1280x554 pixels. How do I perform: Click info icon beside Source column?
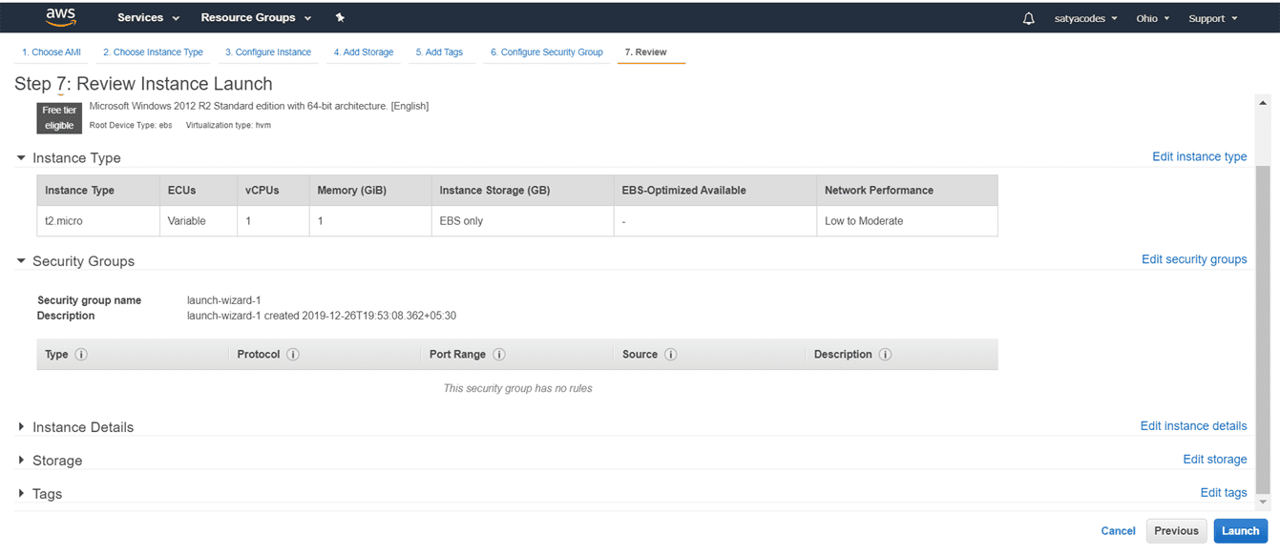tap(671, 355)
